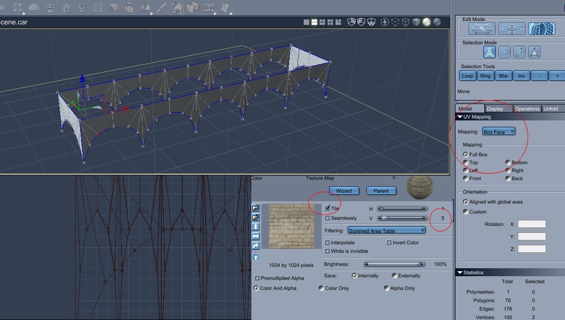
Task: Open the Filtering Summed Area Table dropdown
Action: point(387,230)
